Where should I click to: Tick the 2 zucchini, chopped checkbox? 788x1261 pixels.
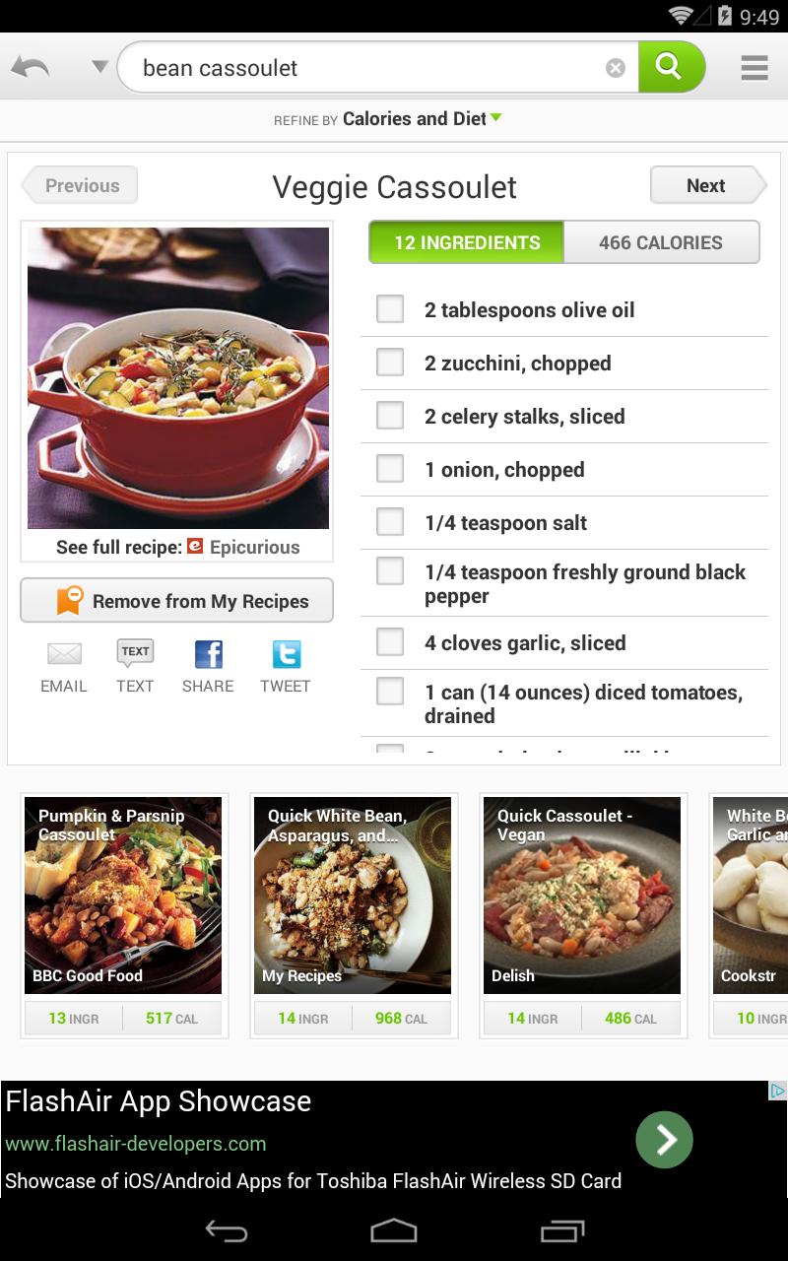point(390,363)
